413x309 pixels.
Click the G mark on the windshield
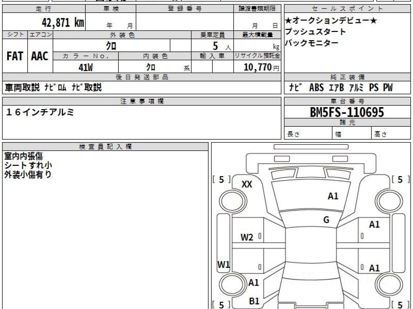coord(326,220)
